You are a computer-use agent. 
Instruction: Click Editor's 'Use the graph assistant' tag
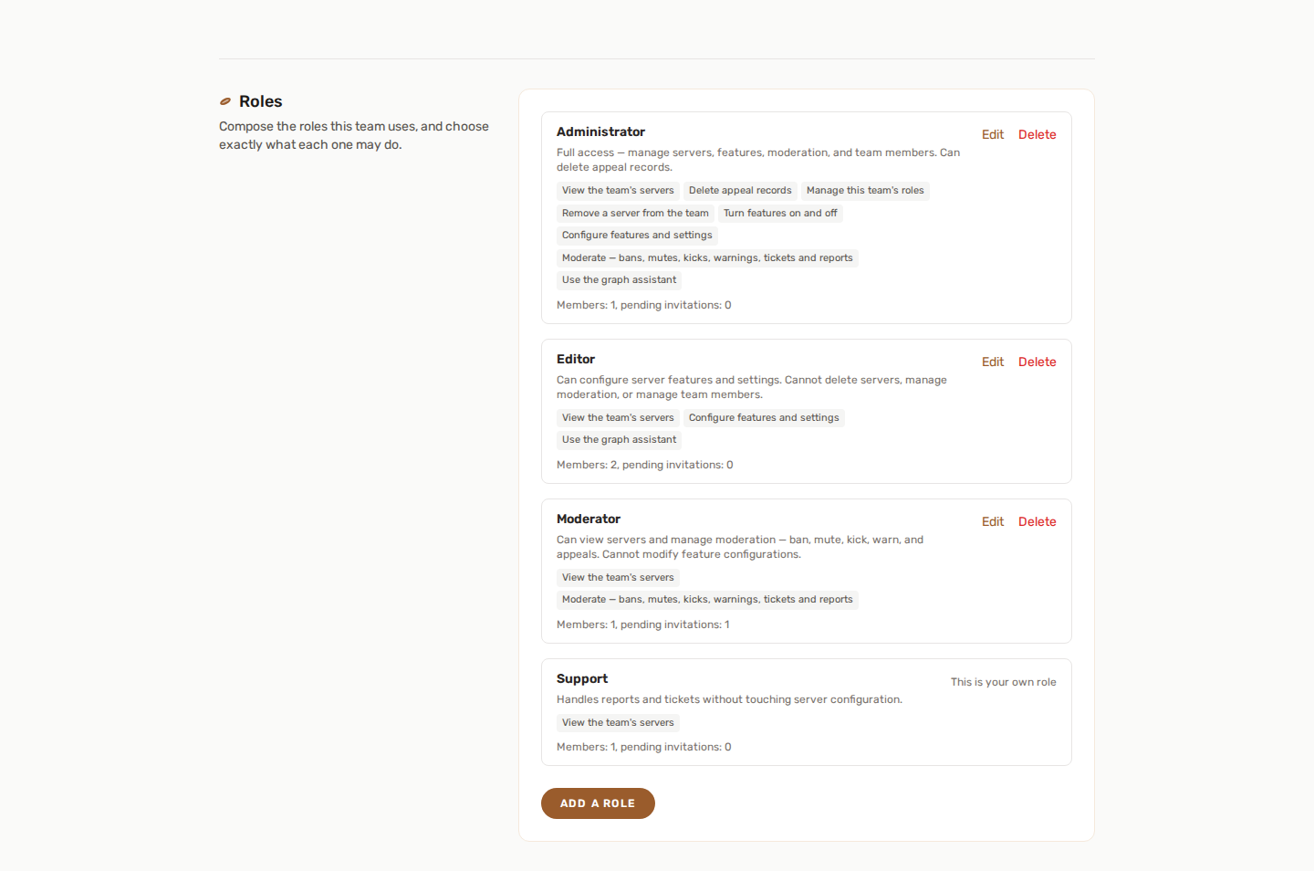[620, 440]
